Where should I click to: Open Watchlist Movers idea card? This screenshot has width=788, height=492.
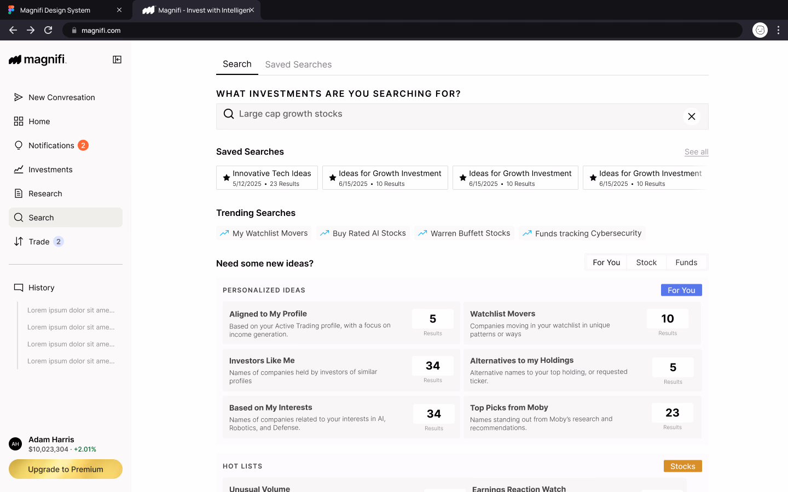click(x=582, y=323)
